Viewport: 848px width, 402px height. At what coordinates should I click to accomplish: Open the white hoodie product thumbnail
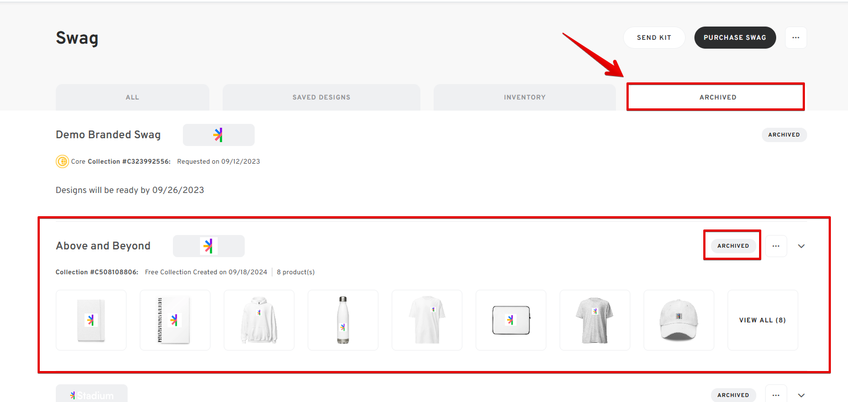click(259, 320)
